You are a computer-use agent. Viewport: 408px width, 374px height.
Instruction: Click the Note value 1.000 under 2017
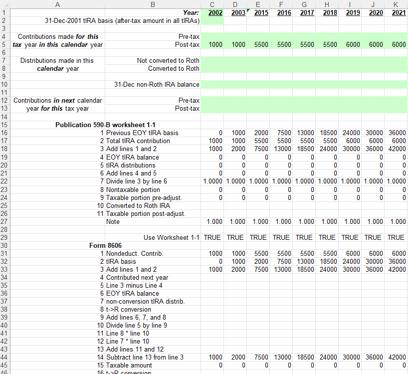[x=304, y=221]
